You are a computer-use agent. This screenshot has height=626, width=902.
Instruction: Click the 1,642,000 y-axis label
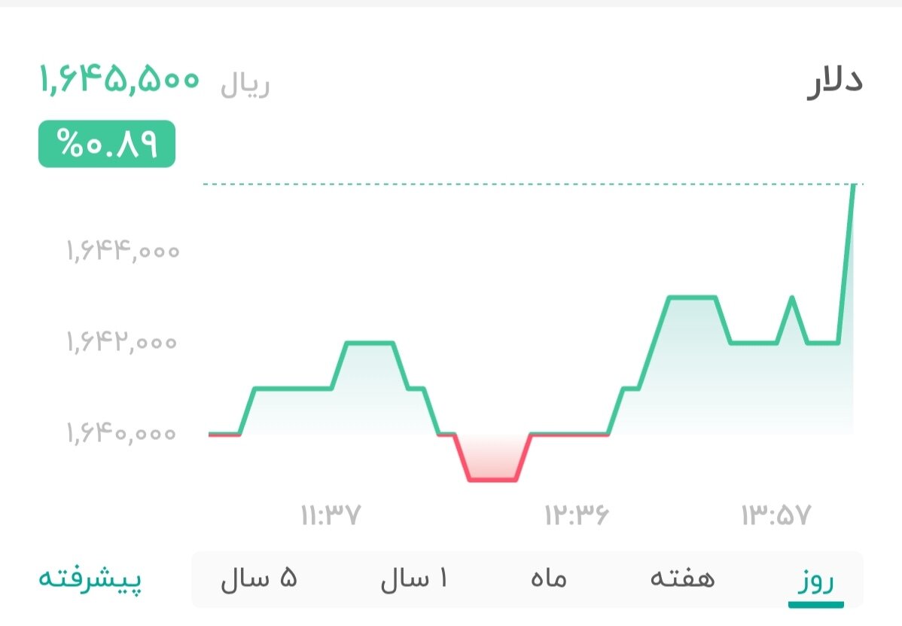click(120, 343)
